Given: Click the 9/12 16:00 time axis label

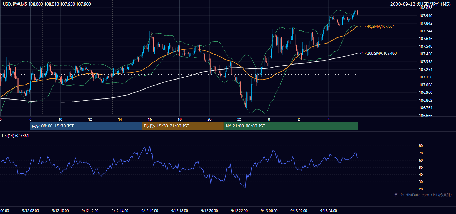Looking at the screenshot, I should (x=150, y=210).
